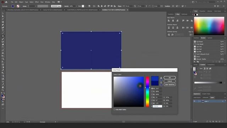Screen dimensions: 227x128
Task: Open stroke weight dropdown
Action: 35,6
